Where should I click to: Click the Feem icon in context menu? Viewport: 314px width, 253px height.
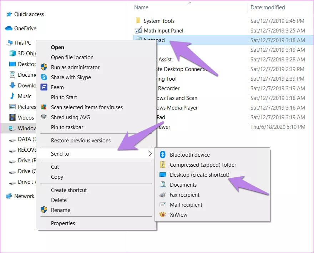pyautogui.click(x=44, y=87)
